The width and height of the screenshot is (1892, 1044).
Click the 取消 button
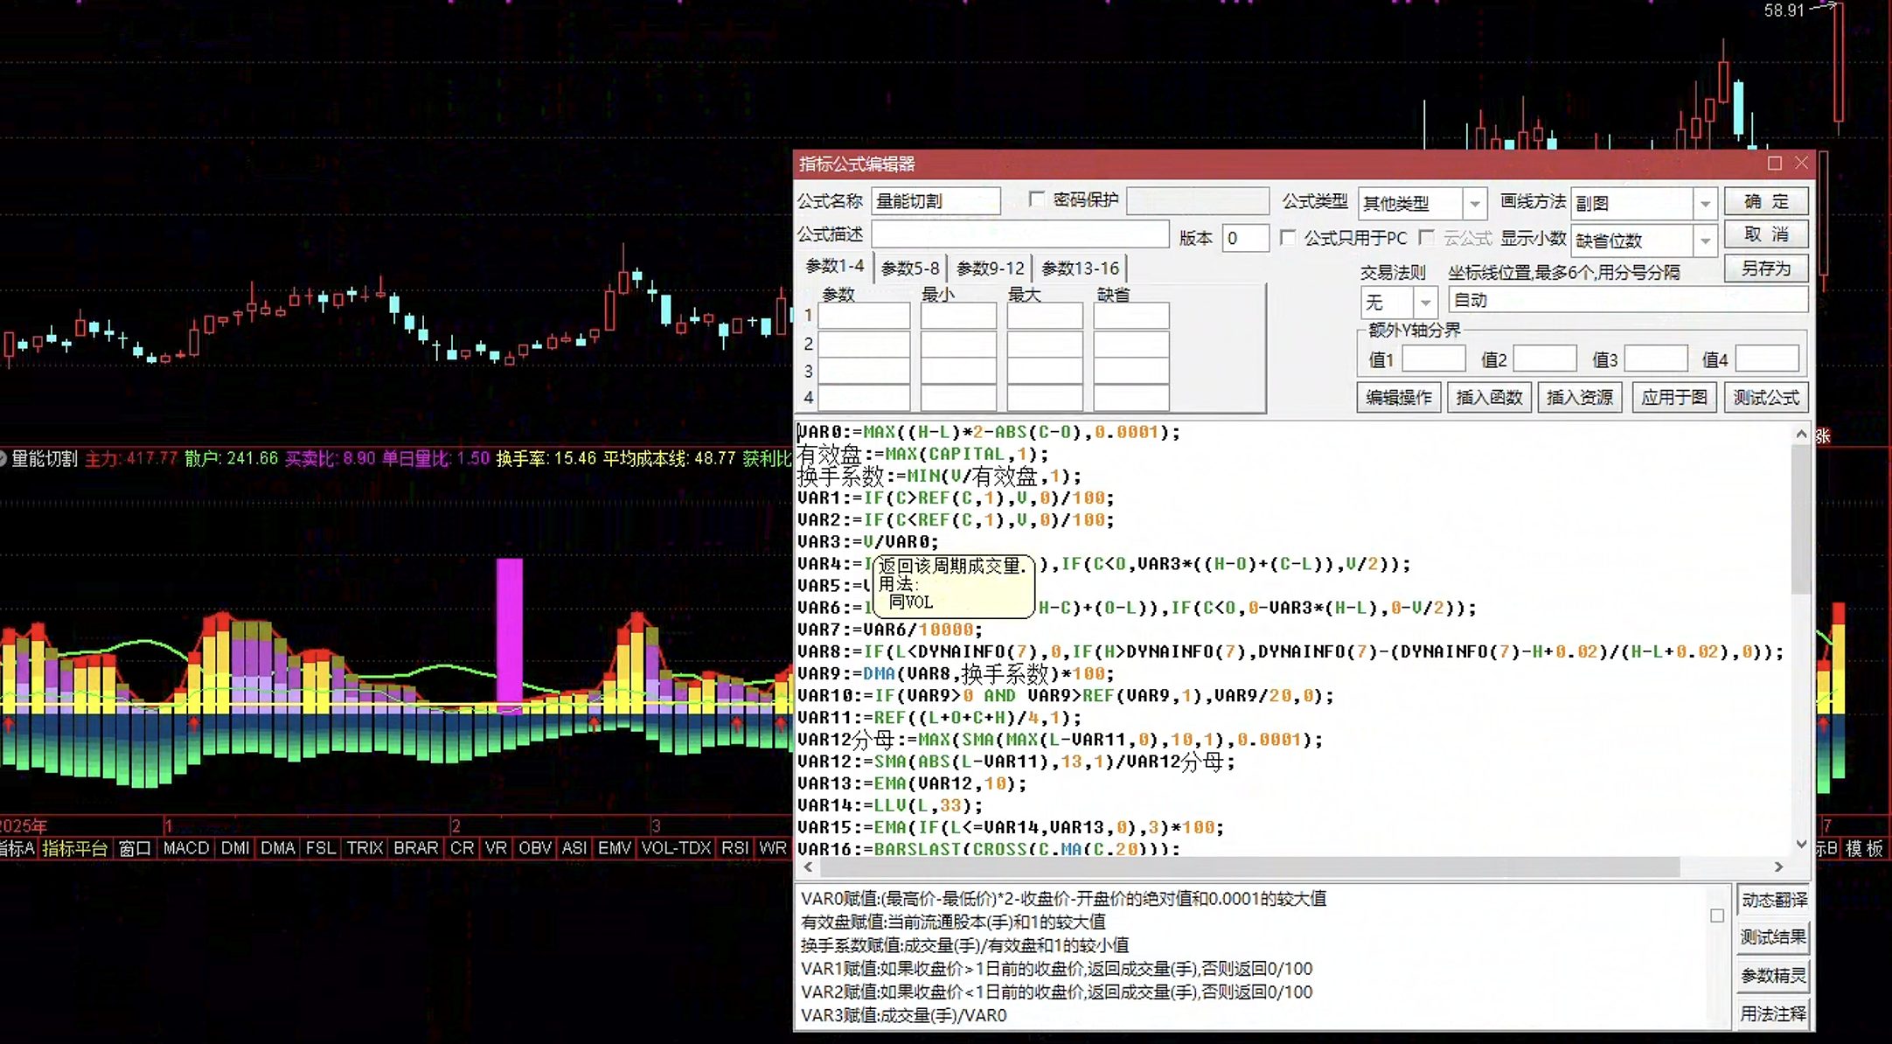coord(1766,234)
